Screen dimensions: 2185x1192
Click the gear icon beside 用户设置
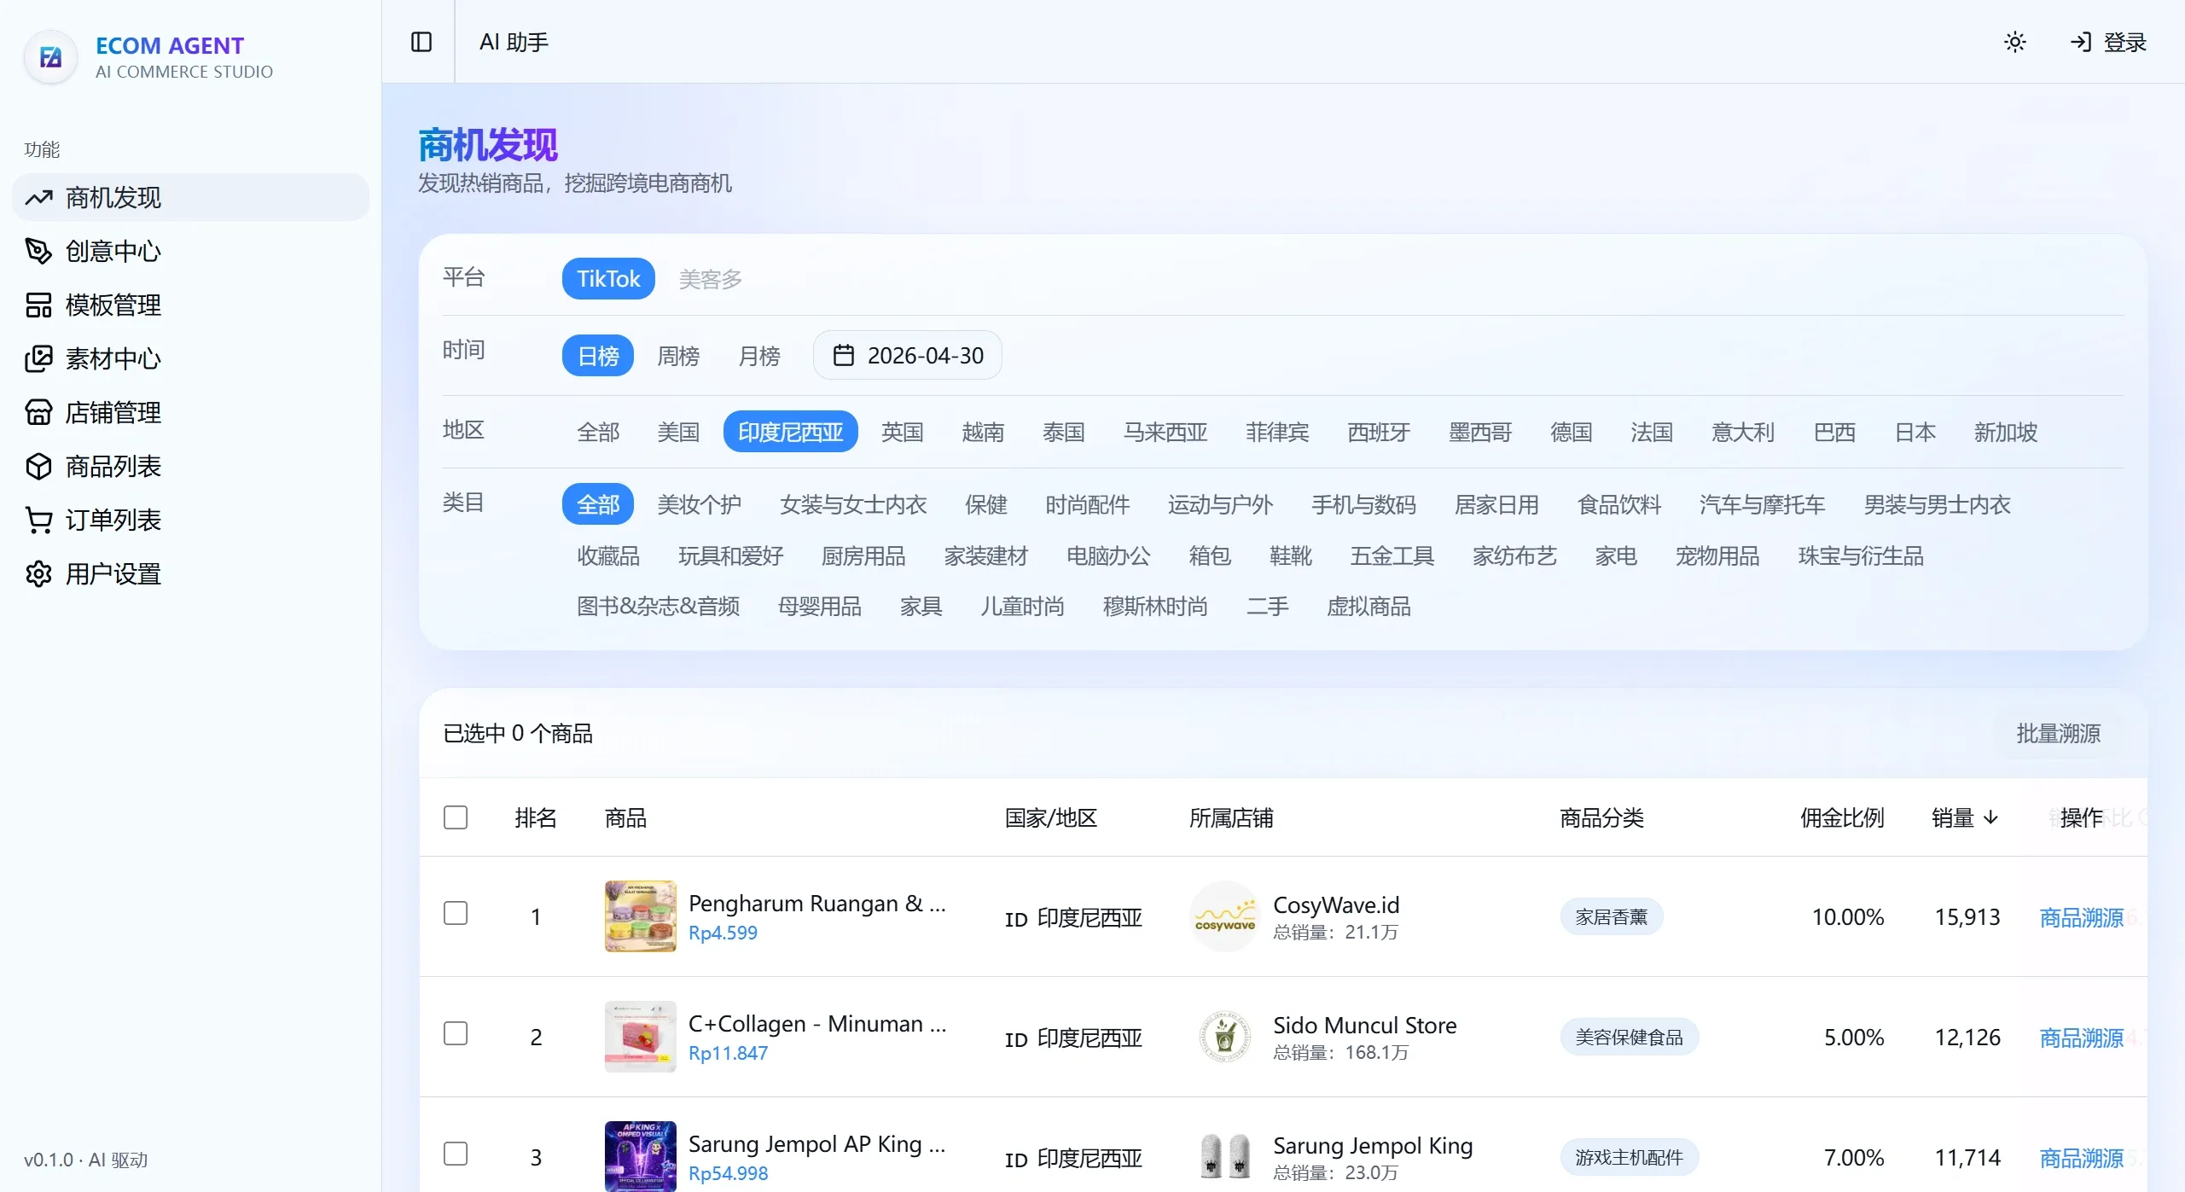(38, 574)
